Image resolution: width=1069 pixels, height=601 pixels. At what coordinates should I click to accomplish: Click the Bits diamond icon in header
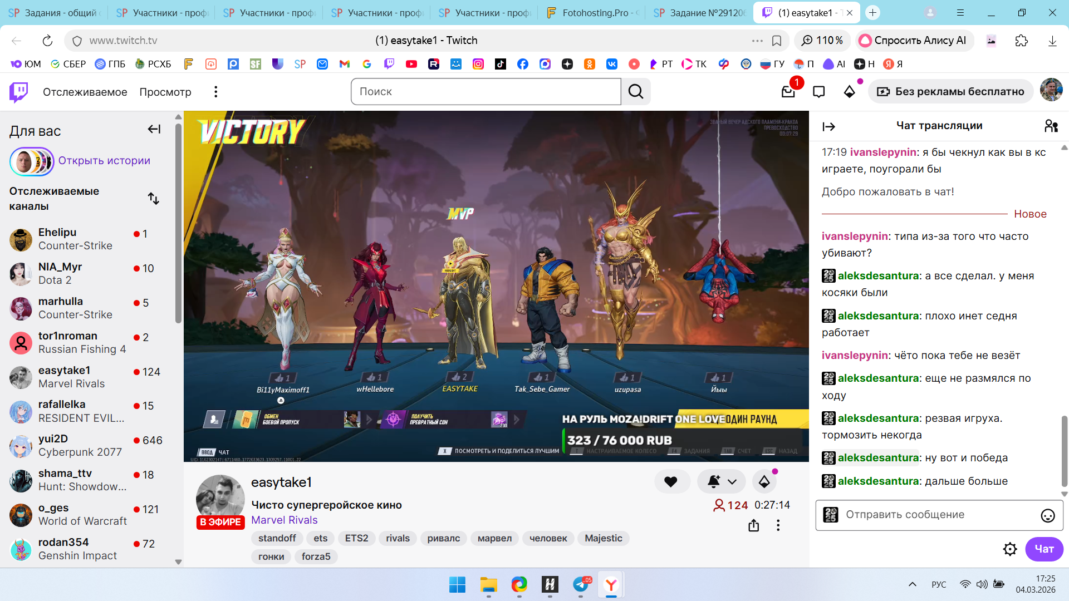pyautogui.click(x=849, y=92)
